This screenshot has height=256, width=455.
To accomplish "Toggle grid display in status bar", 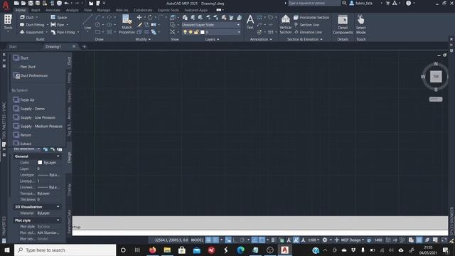I will (x=208, y=240).
